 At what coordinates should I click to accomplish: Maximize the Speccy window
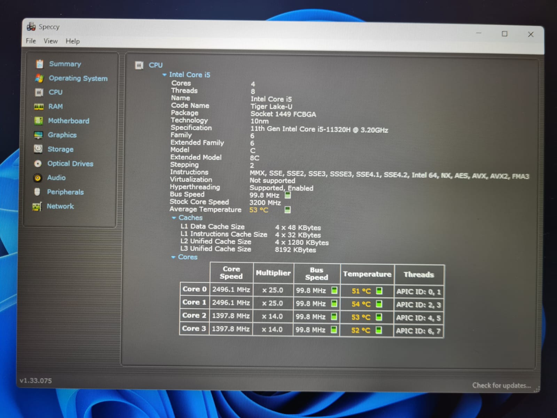(504, 34)
